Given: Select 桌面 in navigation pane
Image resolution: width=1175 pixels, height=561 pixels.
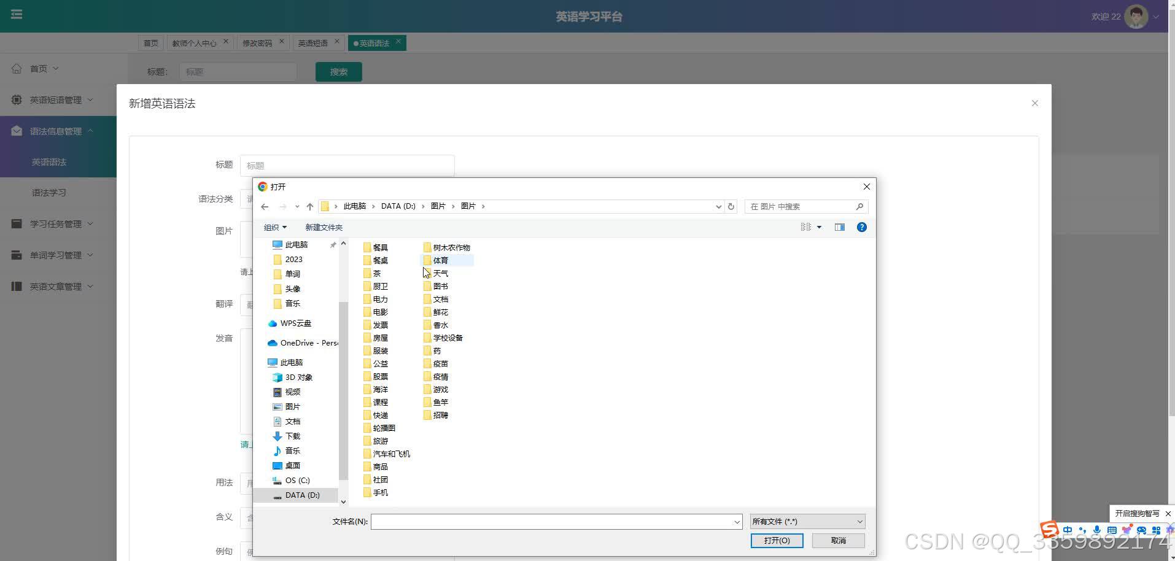Looking at the screenshot, I should [287, 466].
